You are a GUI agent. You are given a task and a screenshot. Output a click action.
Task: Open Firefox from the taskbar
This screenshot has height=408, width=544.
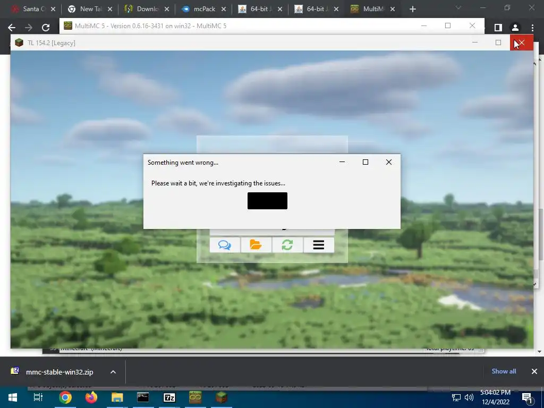(91, 397)
